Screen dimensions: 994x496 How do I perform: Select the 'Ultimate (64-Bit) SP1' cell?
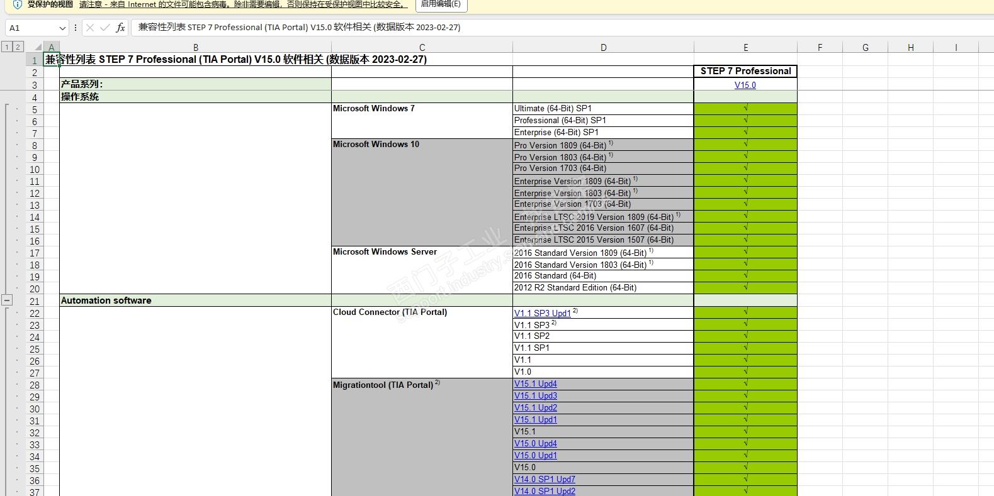603,109
